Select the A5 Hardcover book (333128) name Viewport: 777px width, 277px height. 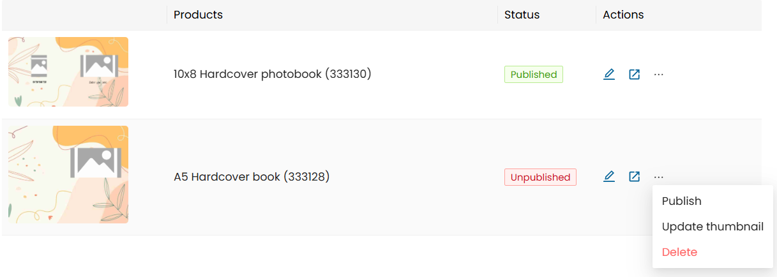[252, 177]
